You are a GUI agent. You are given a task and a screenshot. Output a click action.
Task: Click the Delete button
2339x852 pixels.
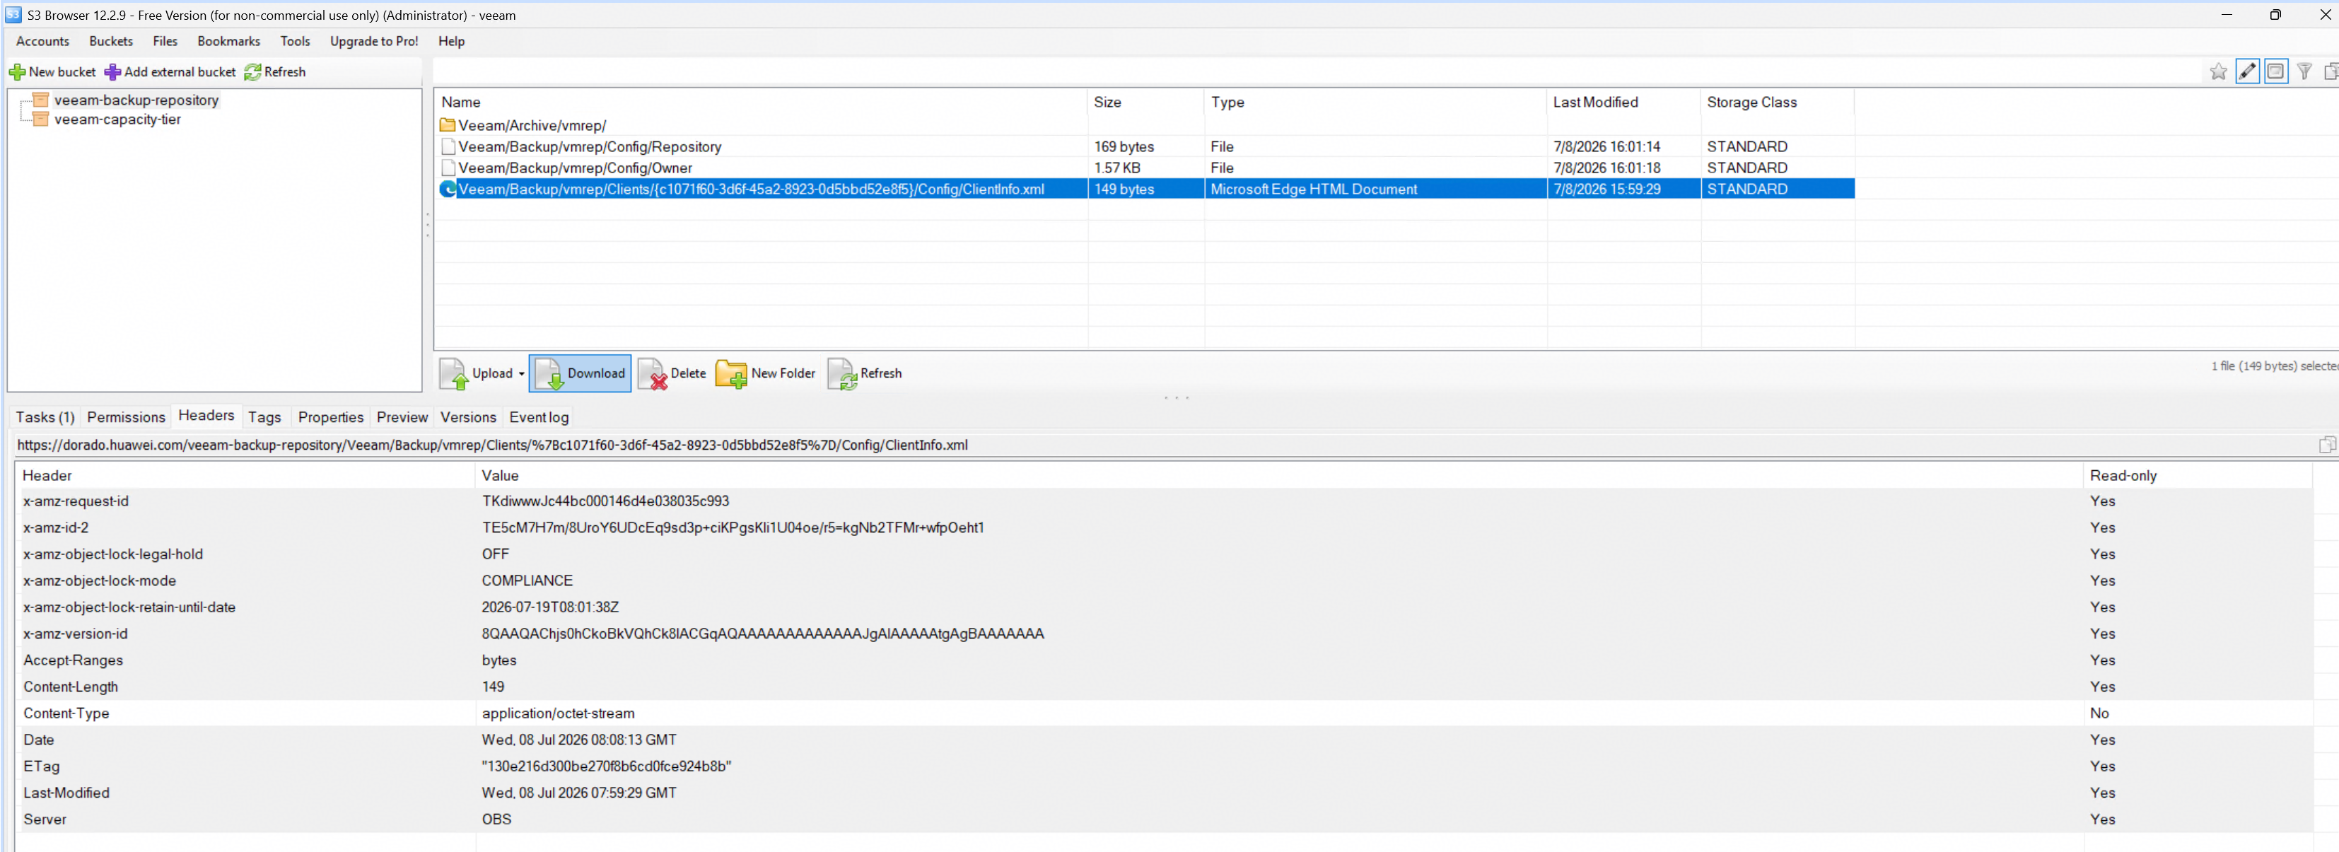[672, 373]
